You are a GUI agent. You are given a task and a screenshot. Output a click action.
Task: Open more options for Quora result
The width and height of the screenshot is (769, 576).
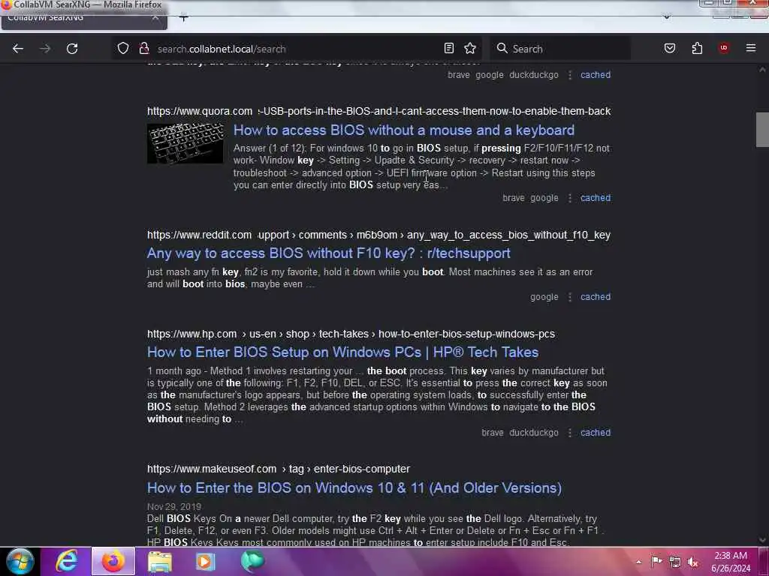point(569,198)
